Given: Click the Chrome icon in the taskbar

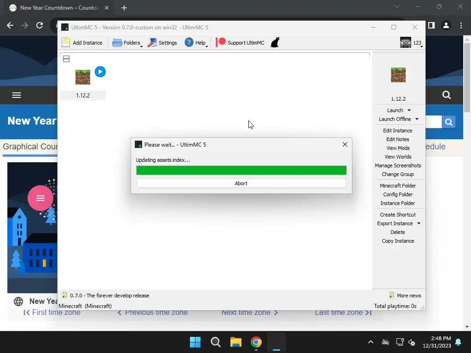Looking at the screenshot, I should (256, 342).
